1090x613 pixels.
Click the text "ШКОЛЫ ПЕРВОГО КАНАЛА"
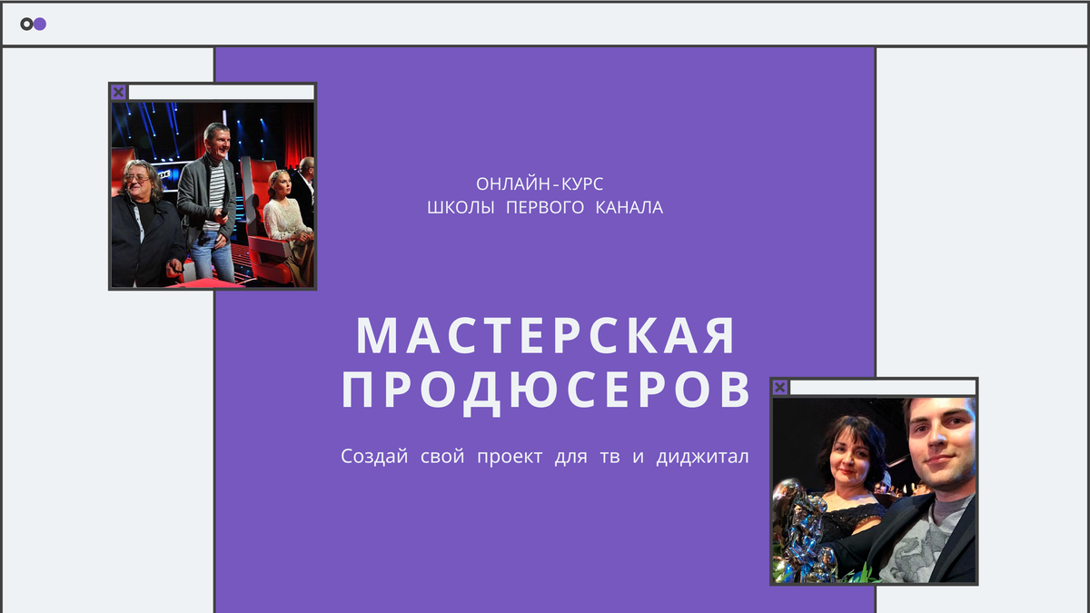pos(545,208)
